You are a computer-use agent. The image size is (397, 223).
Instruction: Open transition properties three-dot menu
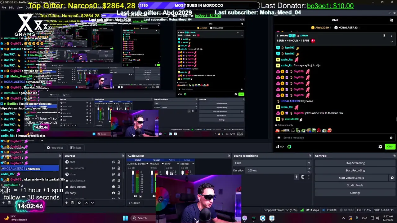pos(309,177)
